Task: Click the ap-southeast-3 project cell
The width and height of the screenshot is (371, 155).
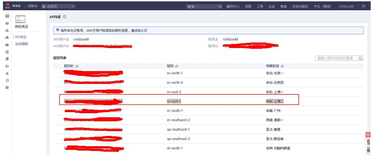Action: click(178, 139)
